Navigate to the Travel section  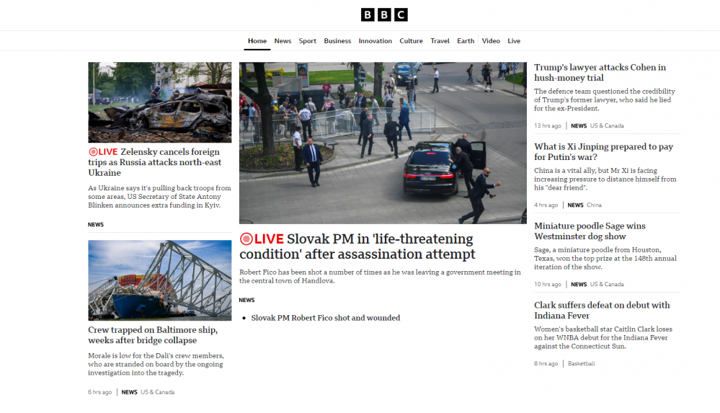tap(440, 41)
